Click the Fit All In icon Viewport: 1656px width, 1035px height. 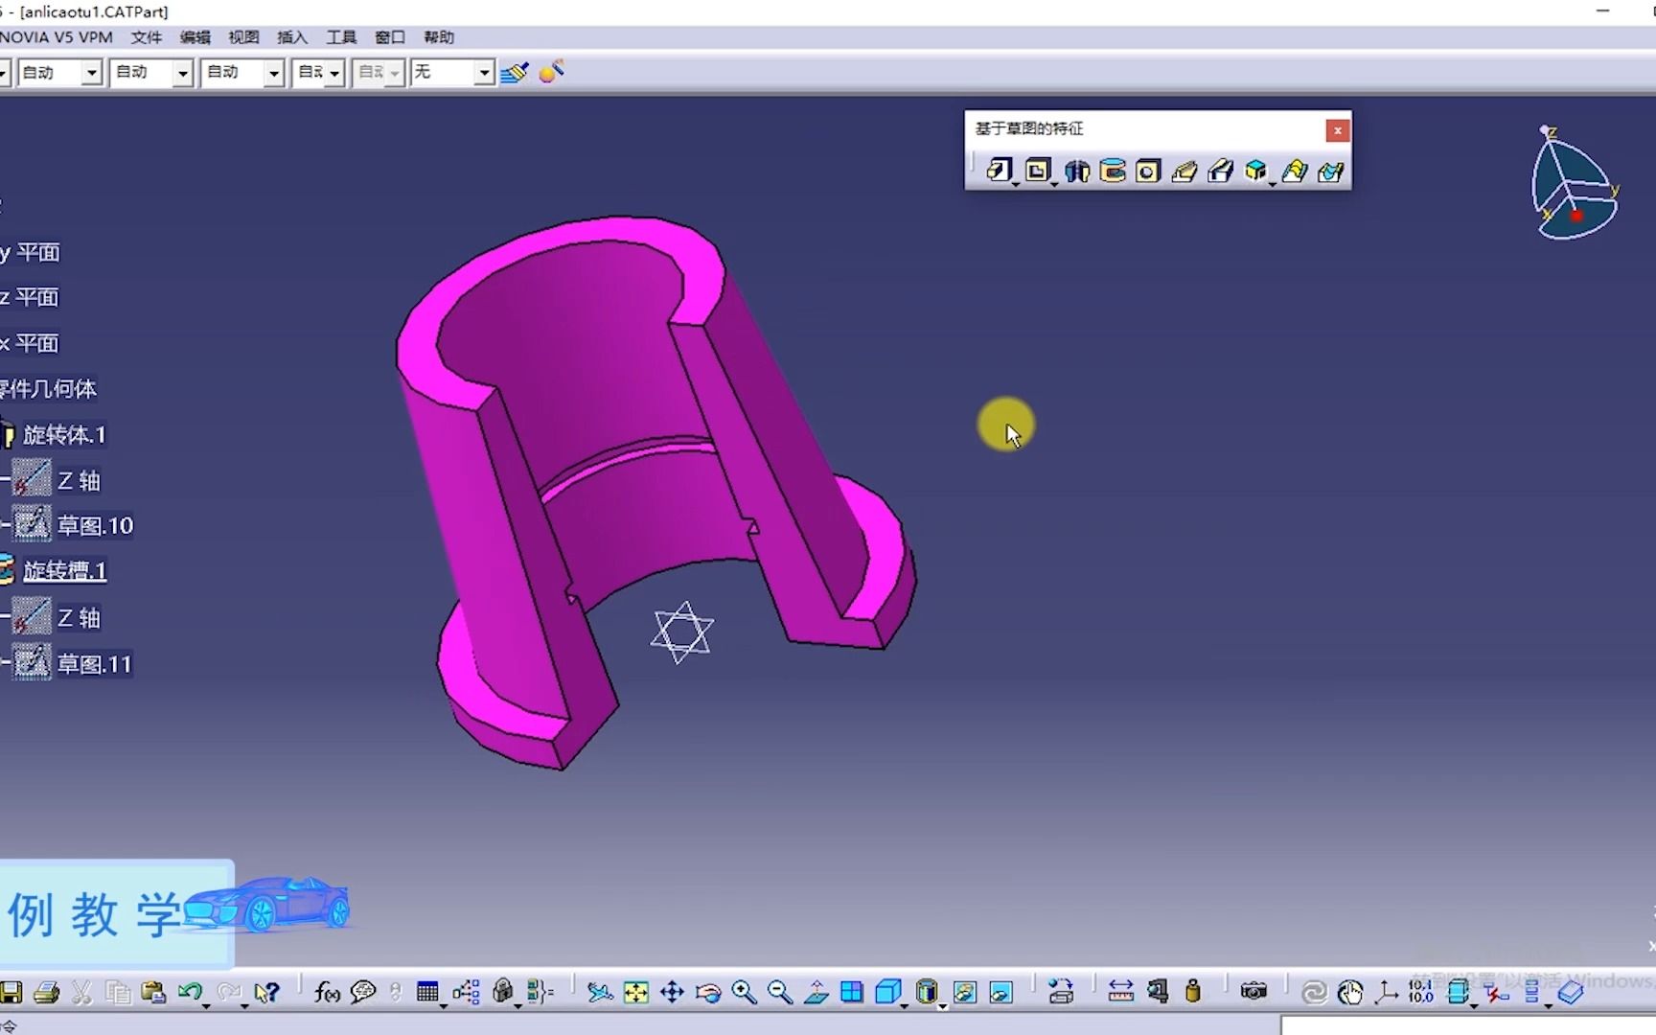[x=635, y=993]
